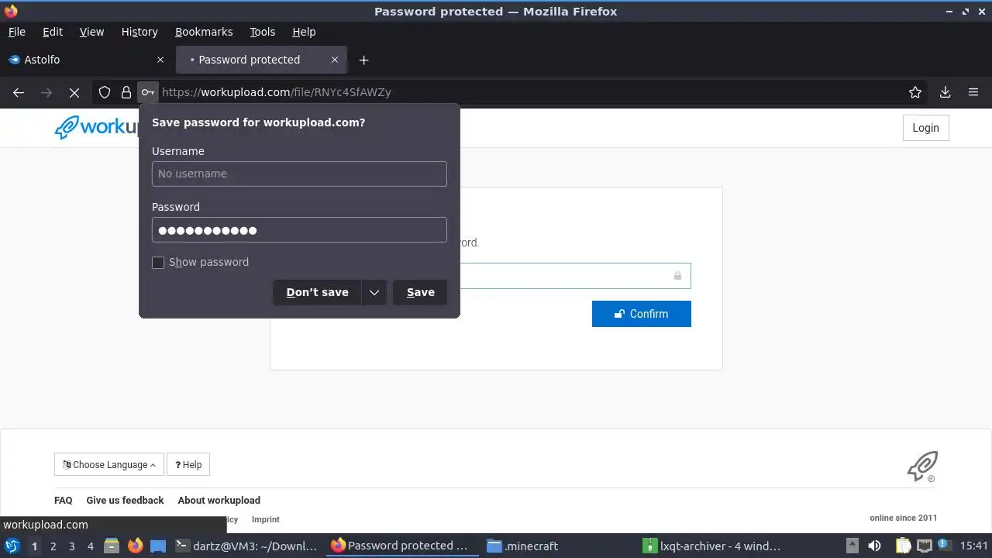This screenshot has width=992, height=558.
Task: Open the dartz@VM3 terminal taskbar entry
Action: [x=246, y=546]
